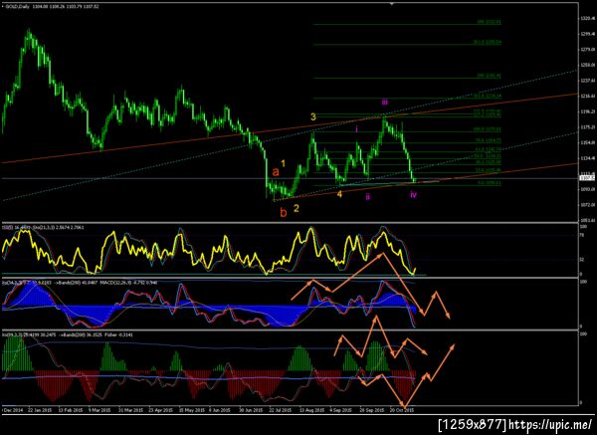Click the "22 Jul 2015" date label
Screen dimensions: 597x435
[281, 411]
